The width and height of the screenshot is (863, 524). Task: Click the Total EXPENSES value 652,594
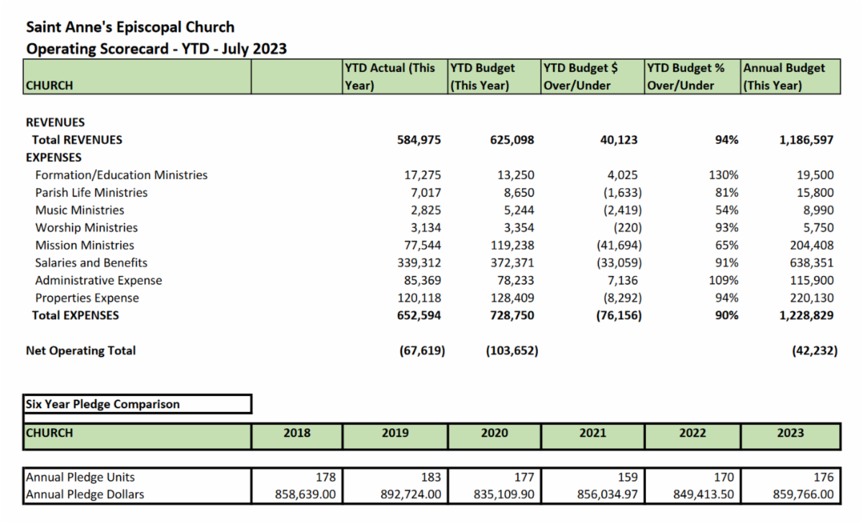(x=419, y=316)
